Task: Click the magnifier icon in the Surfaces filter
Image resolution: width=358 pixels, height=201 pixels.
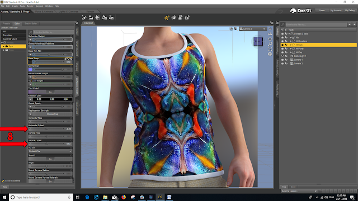Action: (x=31, y=32)
